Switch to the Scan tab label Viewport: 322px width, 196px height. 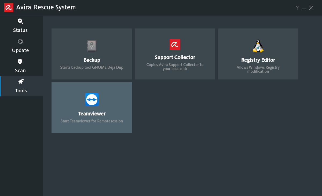[20, 70]
